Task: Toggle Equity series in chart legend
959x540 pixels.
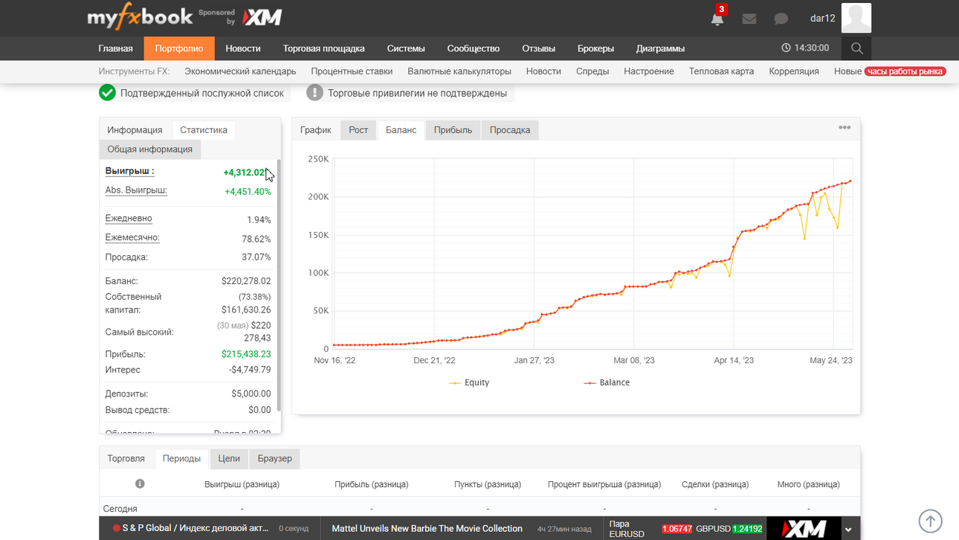Action: point(469,382)
